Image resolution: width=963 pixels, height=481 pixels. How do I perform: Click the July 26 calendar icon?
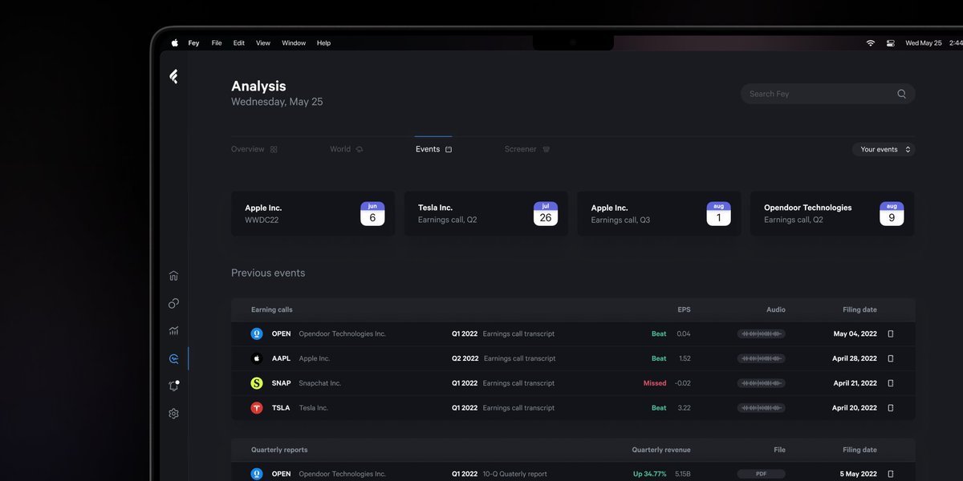coord(546,213)
